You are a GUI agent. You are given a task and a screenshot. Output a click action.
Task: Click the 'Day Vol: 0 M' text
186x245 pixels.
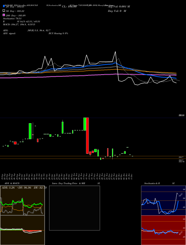pyautogui.click(x=117, y=11)
